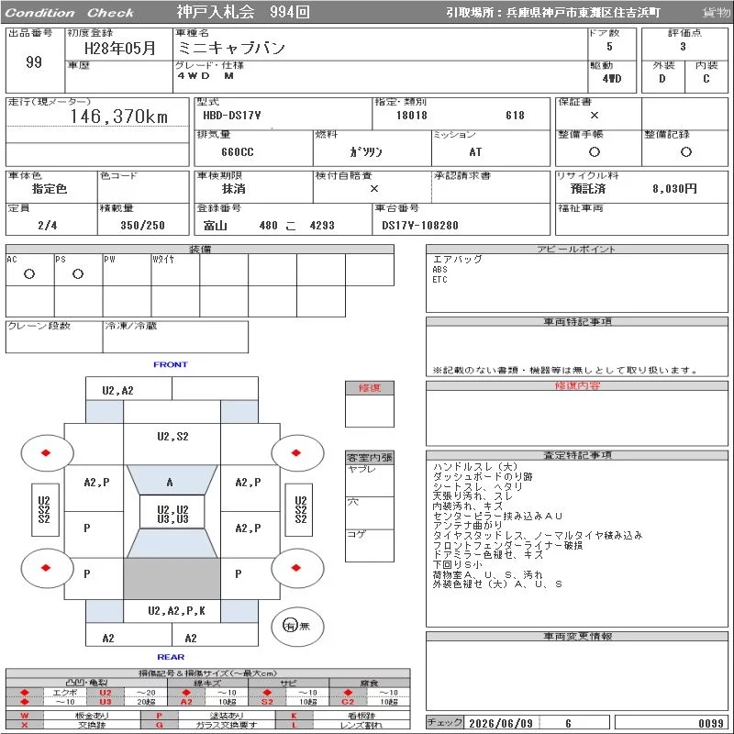Click the designation number 18018
Viewport: 734px width, 734px height.
tap(411, 116)
